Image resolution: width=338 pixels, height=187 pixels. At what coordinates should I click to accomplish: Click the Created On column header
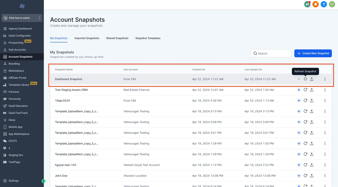[199, 69]
